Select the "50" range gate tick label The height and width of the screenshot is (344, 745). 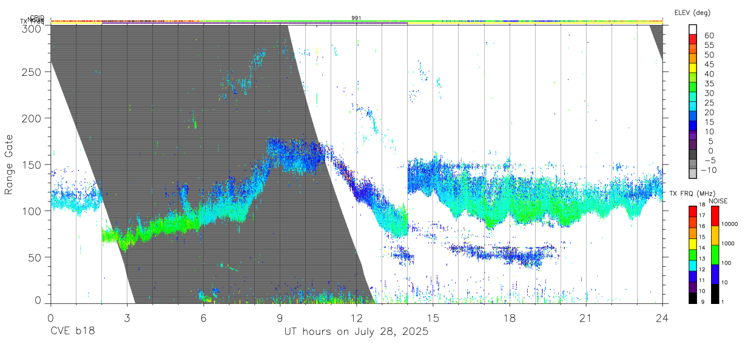pos(35,257)
